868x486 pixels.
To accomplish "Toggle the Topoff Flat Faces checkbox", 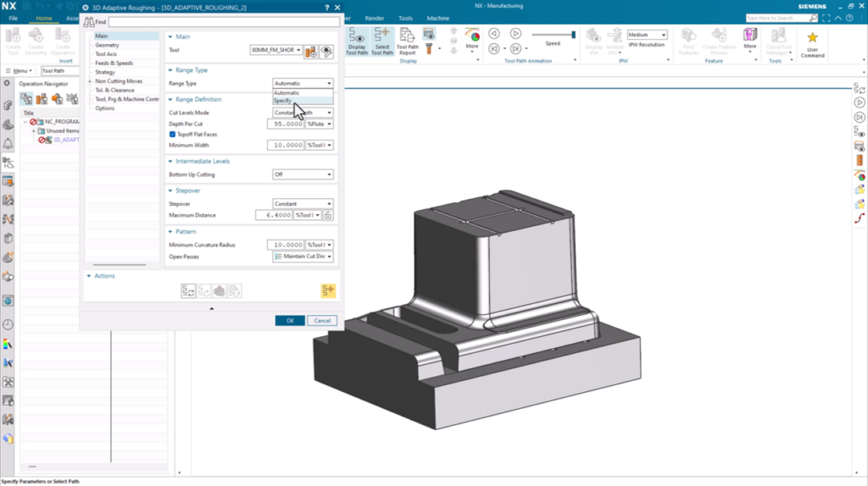I will (x=173, y=135).
